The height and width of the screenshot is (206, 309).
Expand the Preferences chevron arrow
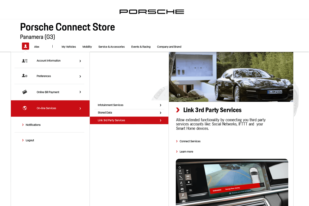80,76
